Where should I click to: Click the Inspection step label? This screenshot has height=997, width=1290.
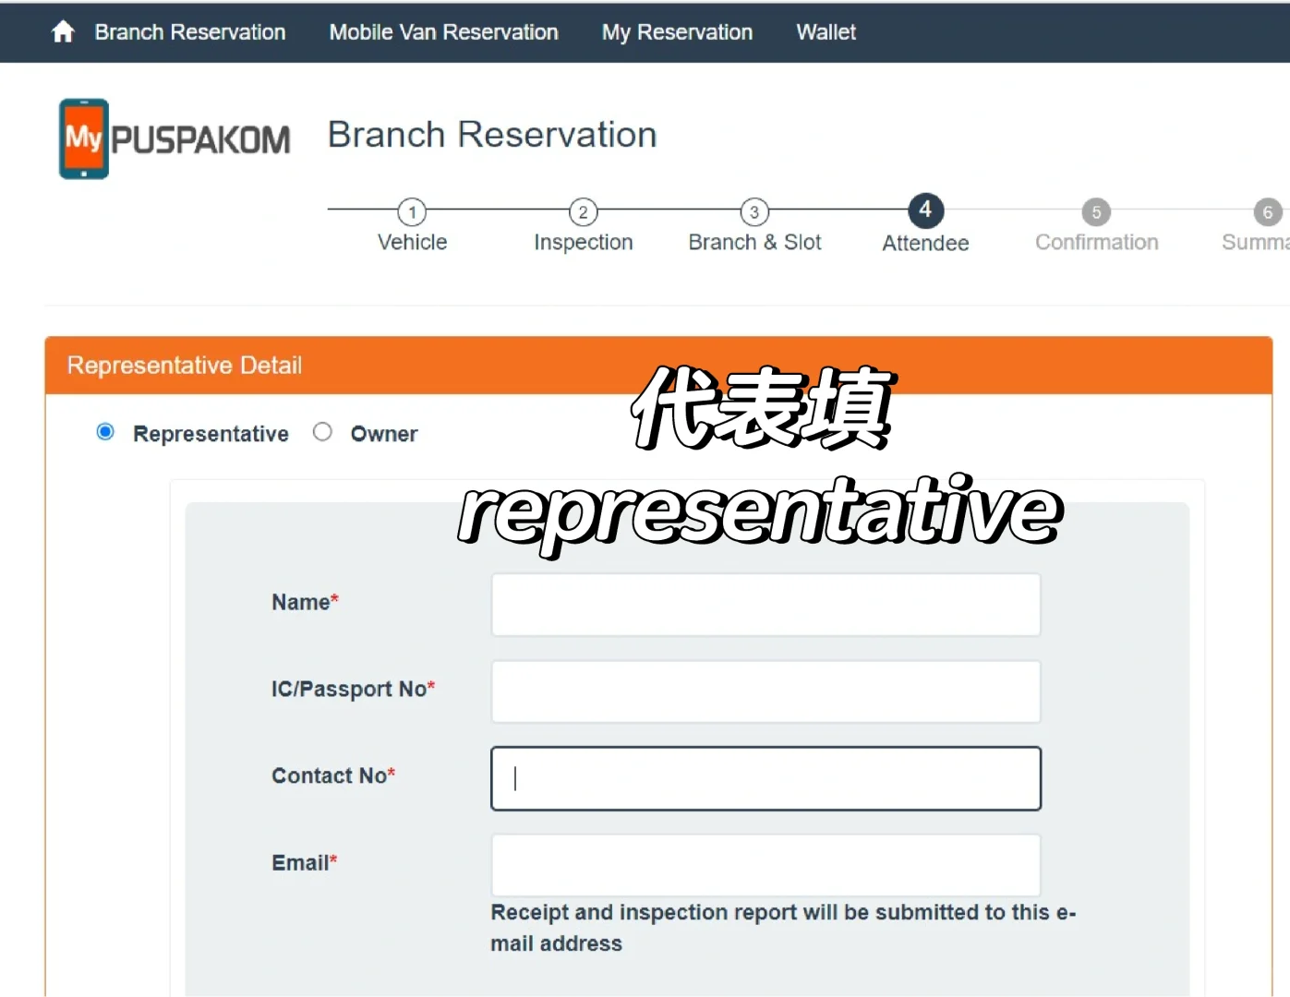pyautogui.click(x=584, y=243)
